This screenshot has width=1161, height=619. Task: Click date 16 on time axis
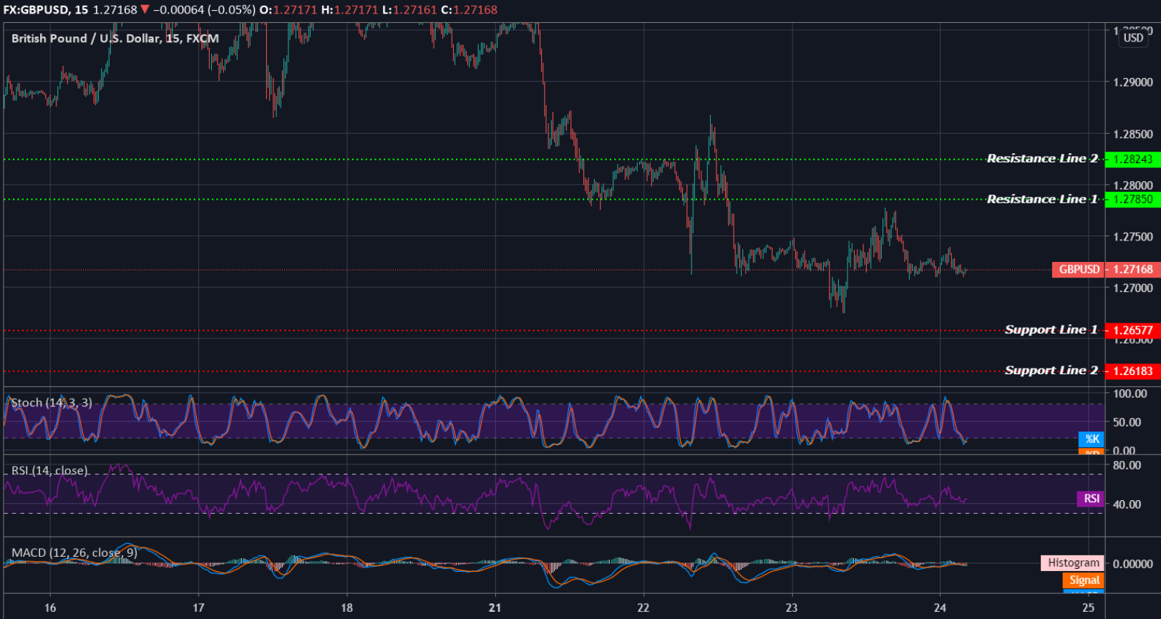(x=50, y=608)
